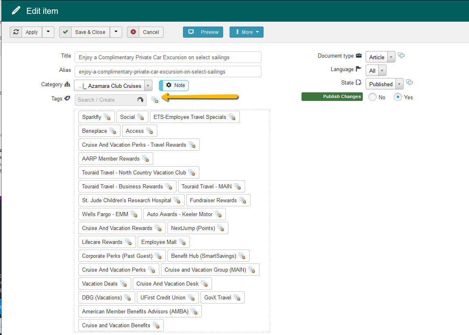Remove Lifecare Rewards tag icon
The width and height of the screenshot is (469, 335).
(x=128, y=242)
